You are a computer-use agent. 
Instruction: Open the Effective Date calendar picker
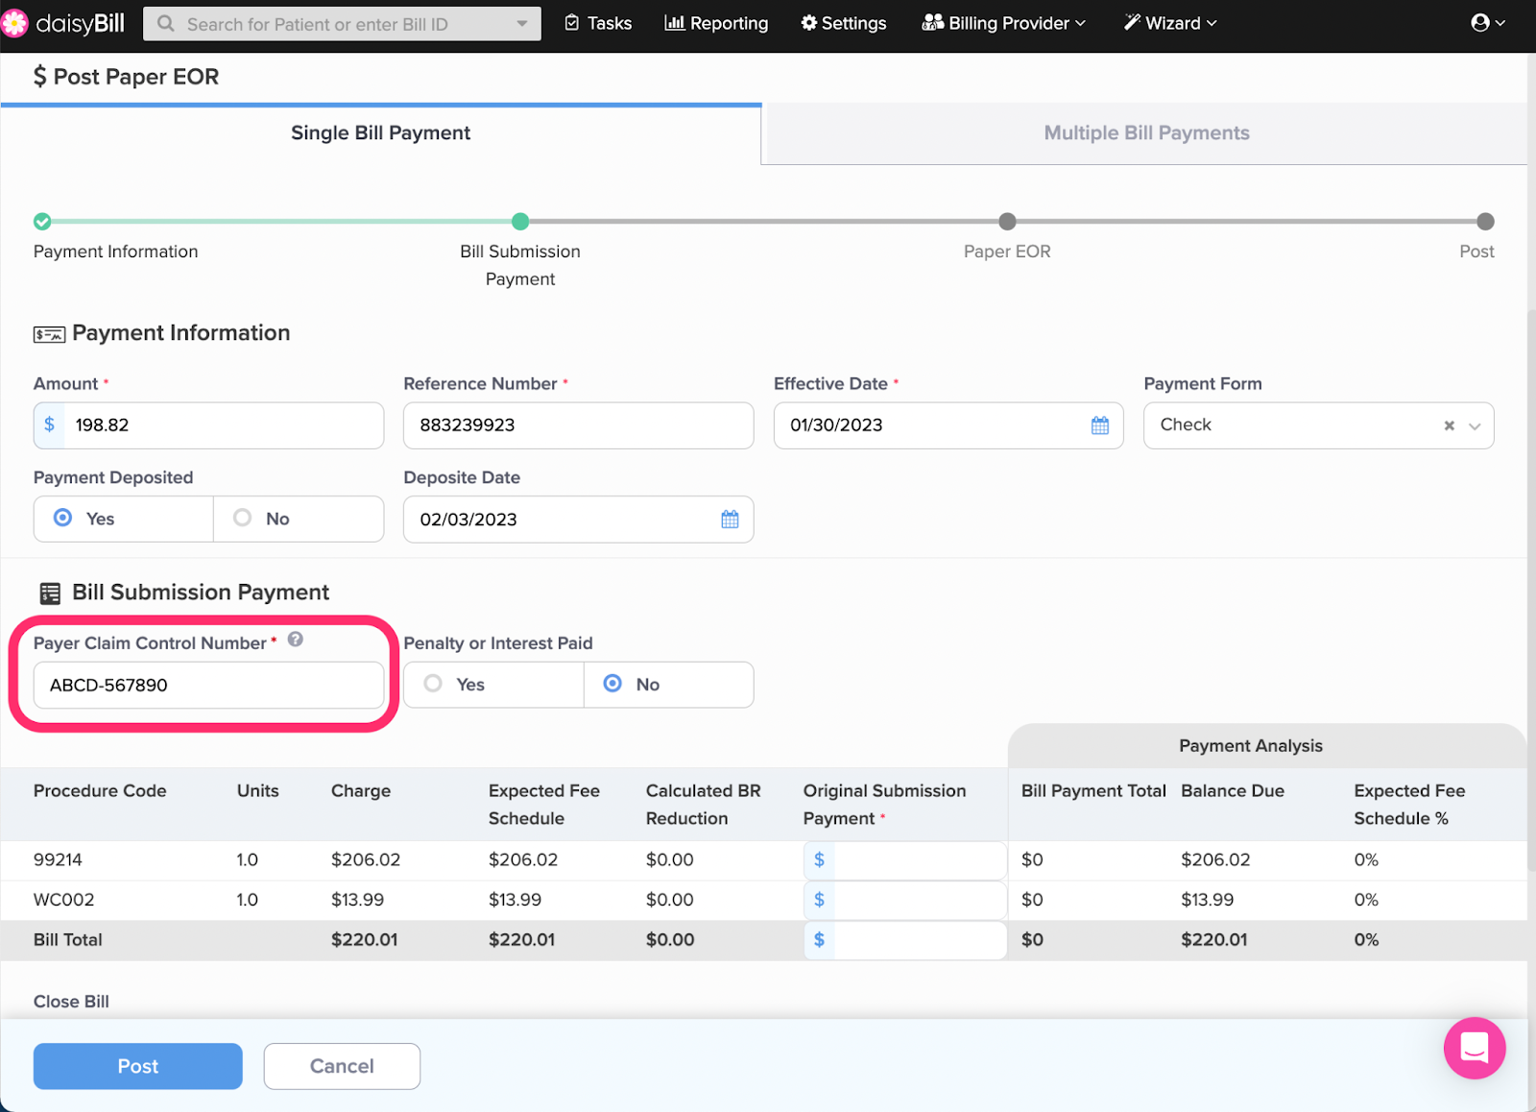click(1099, 425)
